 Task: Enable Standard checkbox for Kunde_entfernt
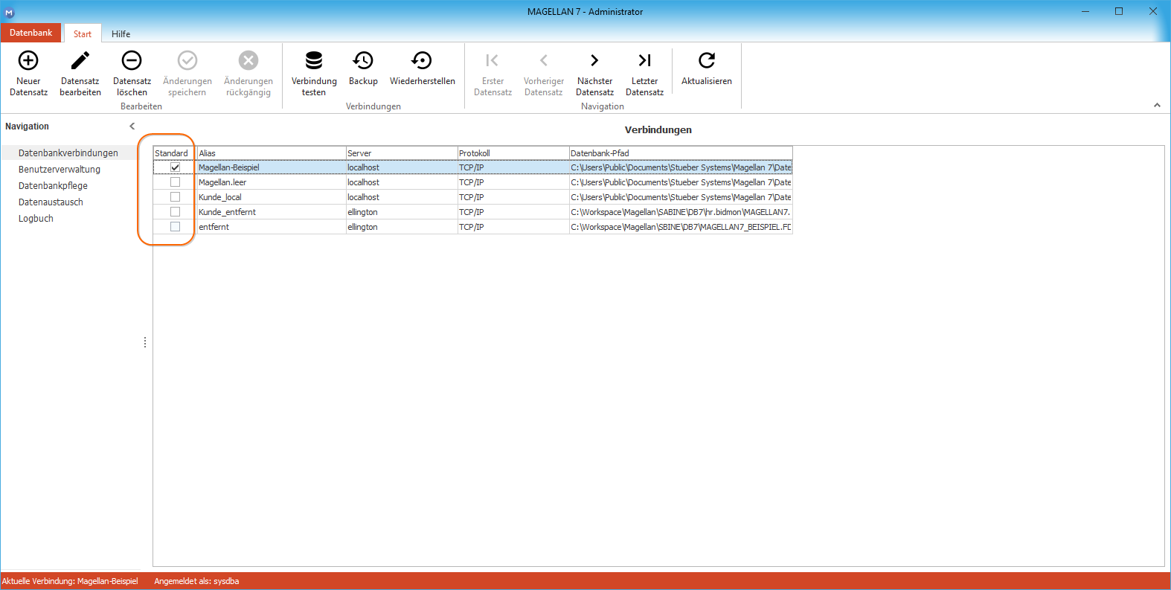pos(175,212)
